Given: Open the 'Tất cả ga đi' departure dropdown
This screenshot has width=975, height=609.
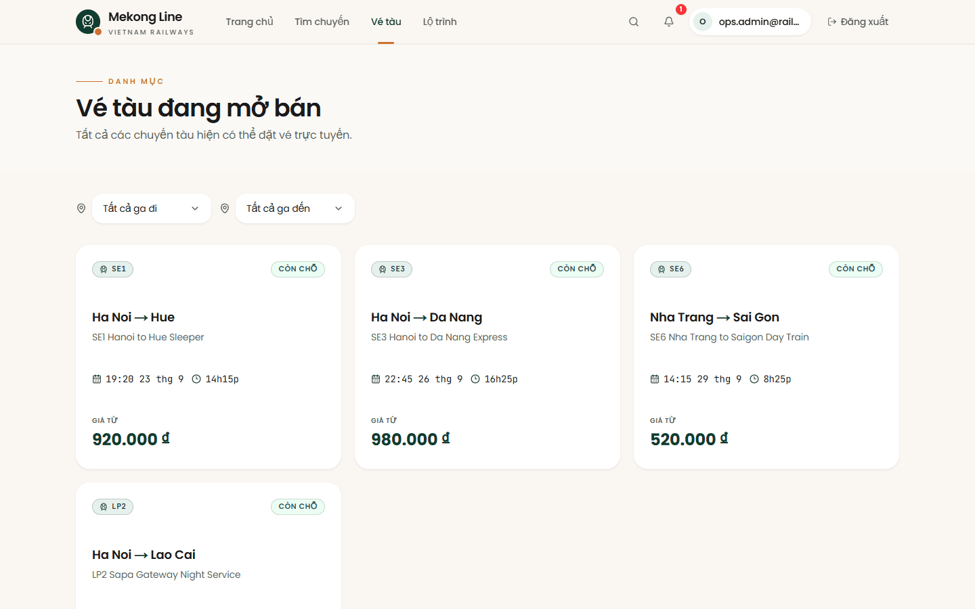Looking at the screenshot, I should coord(152,208).
